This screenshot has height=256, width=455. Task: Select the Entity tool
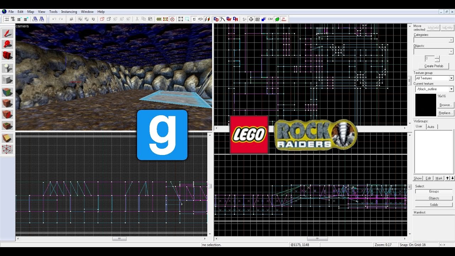[x=7, y=68]
